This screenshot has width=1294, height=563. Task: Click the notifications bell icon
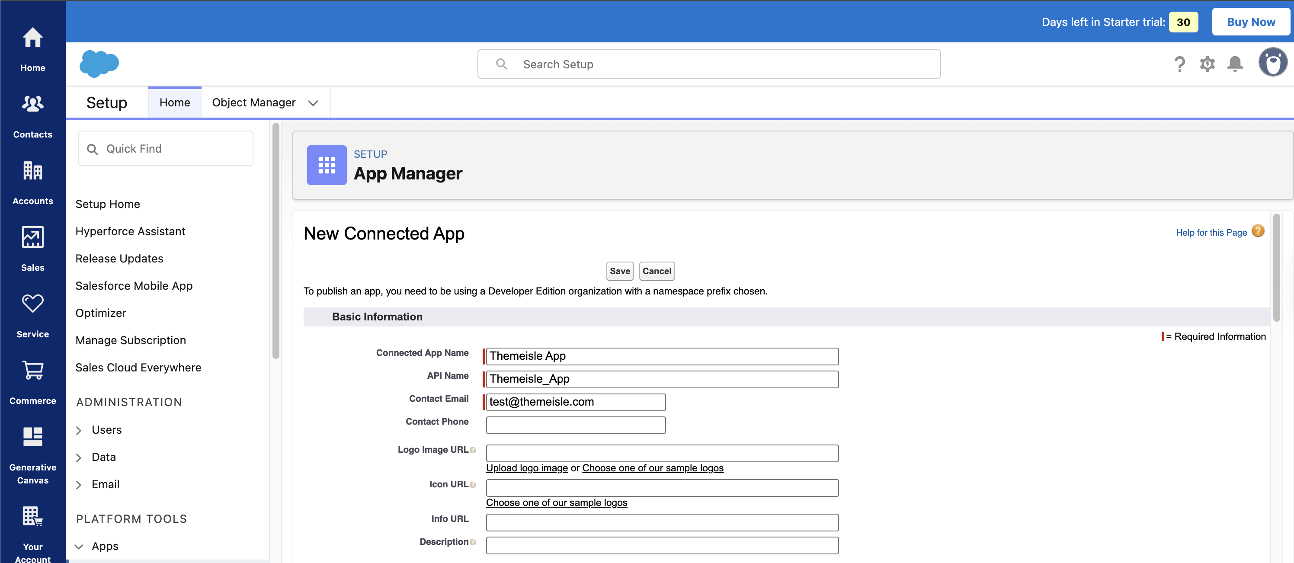1234,64
